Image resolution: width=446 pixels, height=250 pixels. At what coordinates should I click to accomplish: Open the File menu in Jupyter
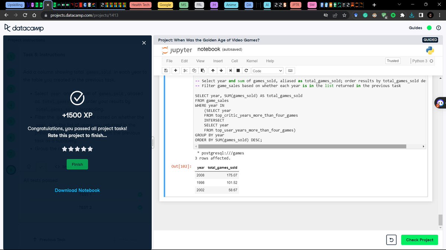pos(169,61)
